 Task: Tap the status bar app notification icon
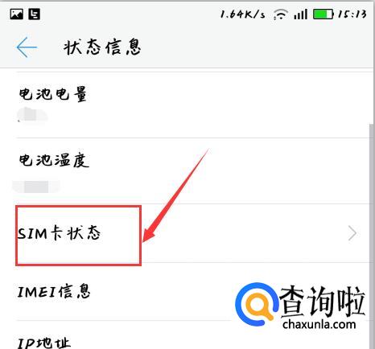click(x=35, y=14)
